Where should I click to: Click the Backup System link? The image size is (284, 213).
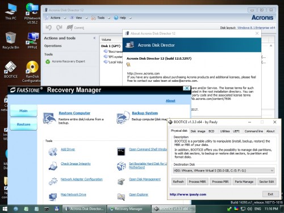[145, 113]
